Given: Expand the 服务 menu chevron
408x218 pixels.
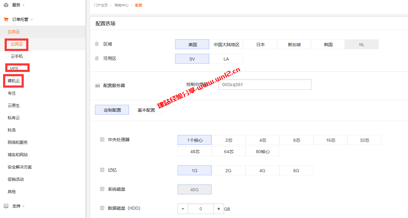Looking at the screenshot, I should pyautogui.click(x=24, y=5).
